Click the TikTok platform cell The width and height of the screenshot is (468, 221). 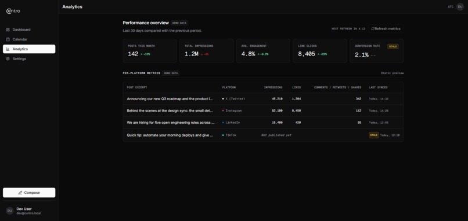229,135
